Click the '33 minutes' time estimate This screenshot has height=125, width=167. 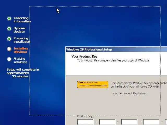click(x=20, y=76)
